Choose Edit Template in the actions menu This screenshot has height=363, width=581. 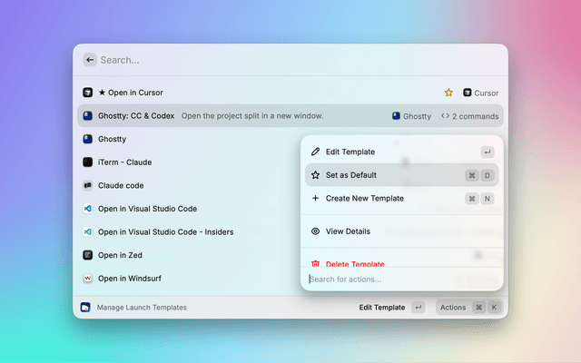pos(350,152)
